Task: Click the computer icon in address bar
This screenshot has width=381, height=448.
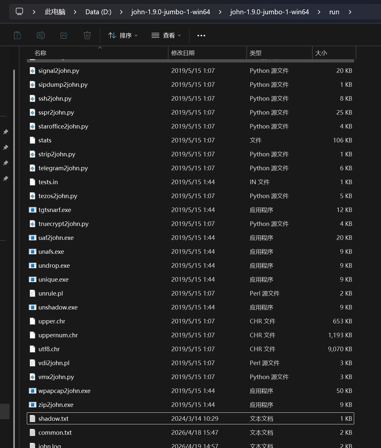Action: tap(19, 12)
